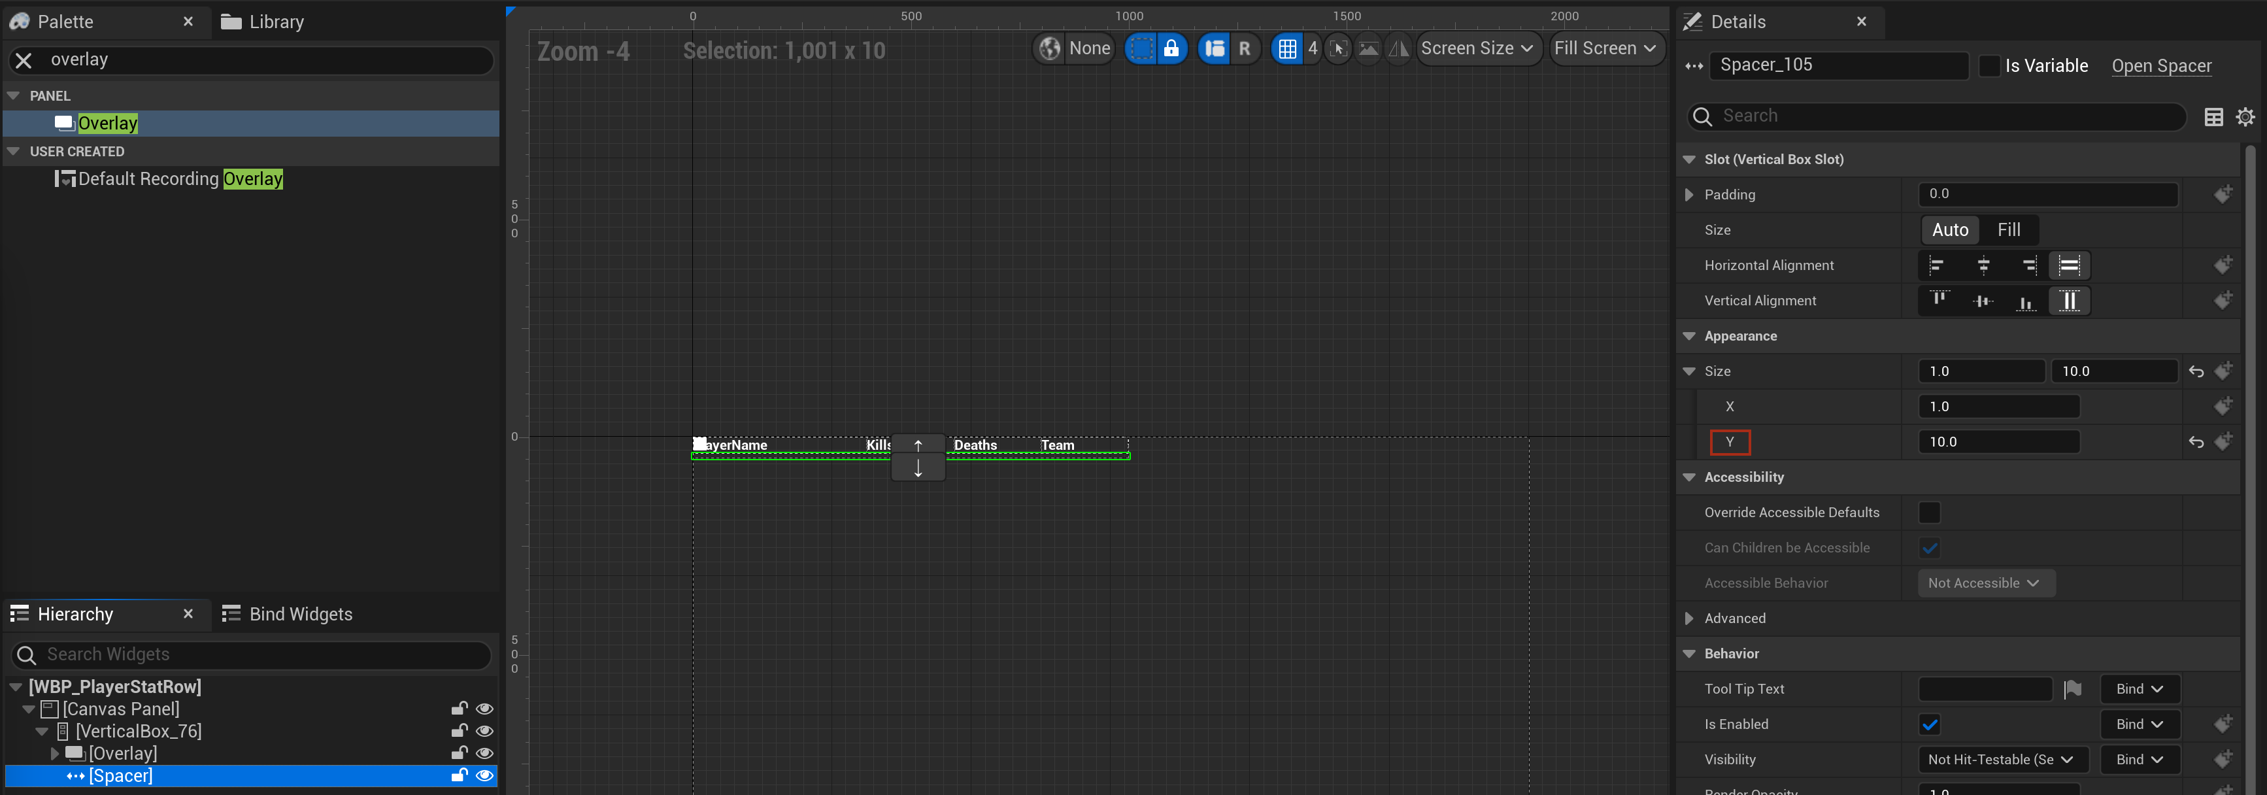Toggle grid snapping in the designer
This screenshot has height=795, width=2267.
pyautogui.click(x=1288, y=48)
